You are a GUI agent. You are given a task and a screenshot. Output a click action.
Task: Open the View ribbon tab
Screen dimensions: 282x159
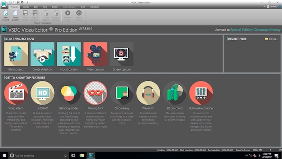point(45,7)
